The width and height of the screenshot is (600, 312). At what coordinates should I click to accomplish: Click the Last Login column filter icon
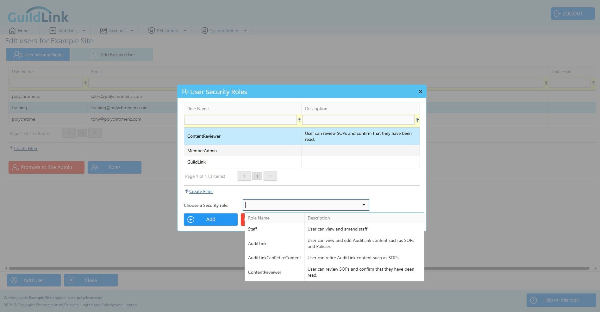point(593,83)
